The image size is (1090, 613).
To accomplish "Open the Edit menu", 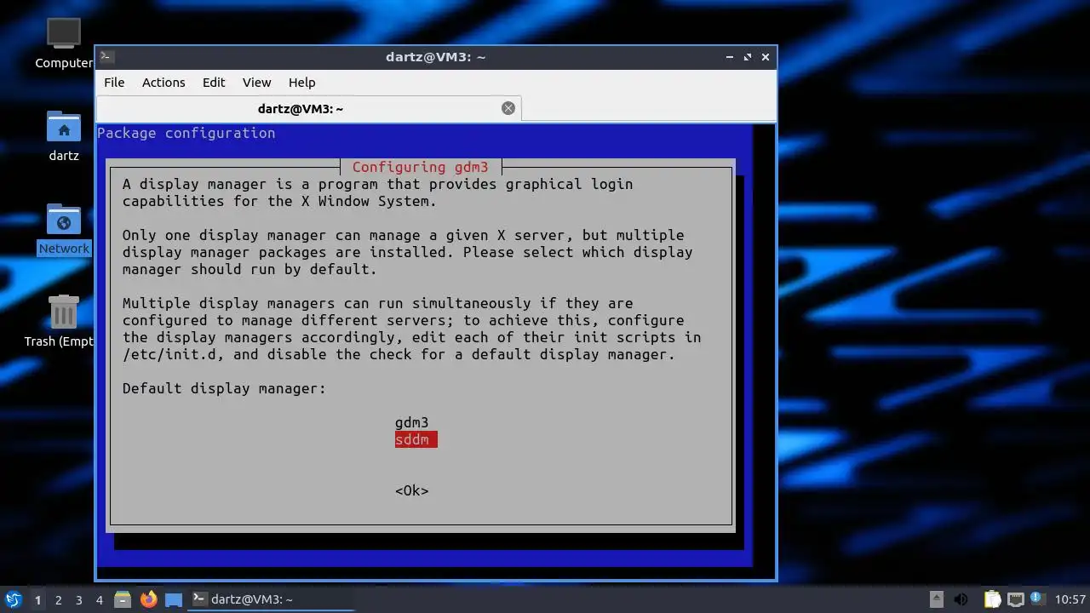I will click(x=214, y=83).
